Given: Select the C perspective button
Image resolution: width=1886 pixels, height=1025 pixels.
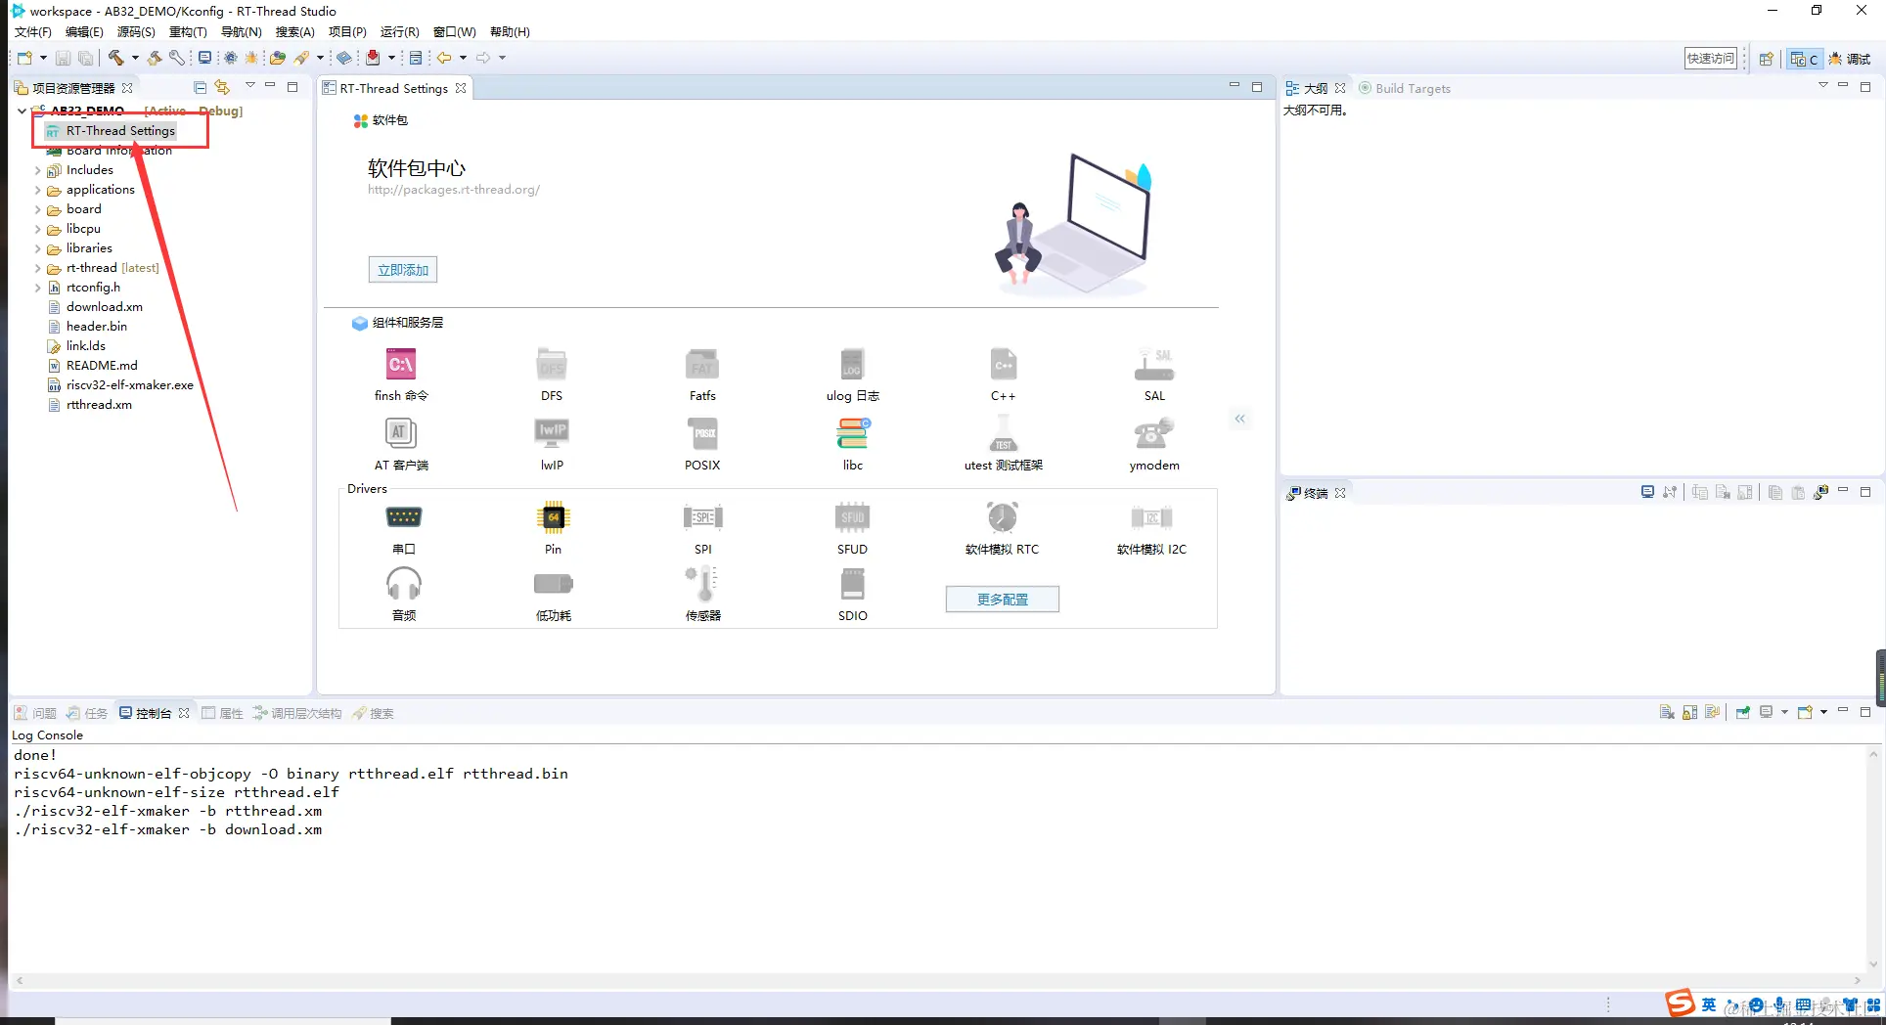Looking at the screenshot, I should [x=1804, y=59].
